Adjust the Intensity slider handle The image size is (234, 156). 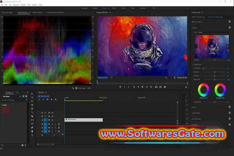(x=214, y=60)
